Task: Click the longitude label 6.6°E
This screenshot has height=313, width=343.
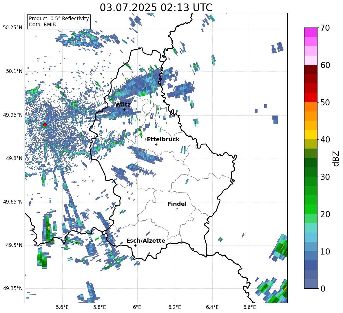Action: coord(250,307)
